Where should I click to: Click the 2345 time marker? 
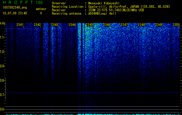89,25
